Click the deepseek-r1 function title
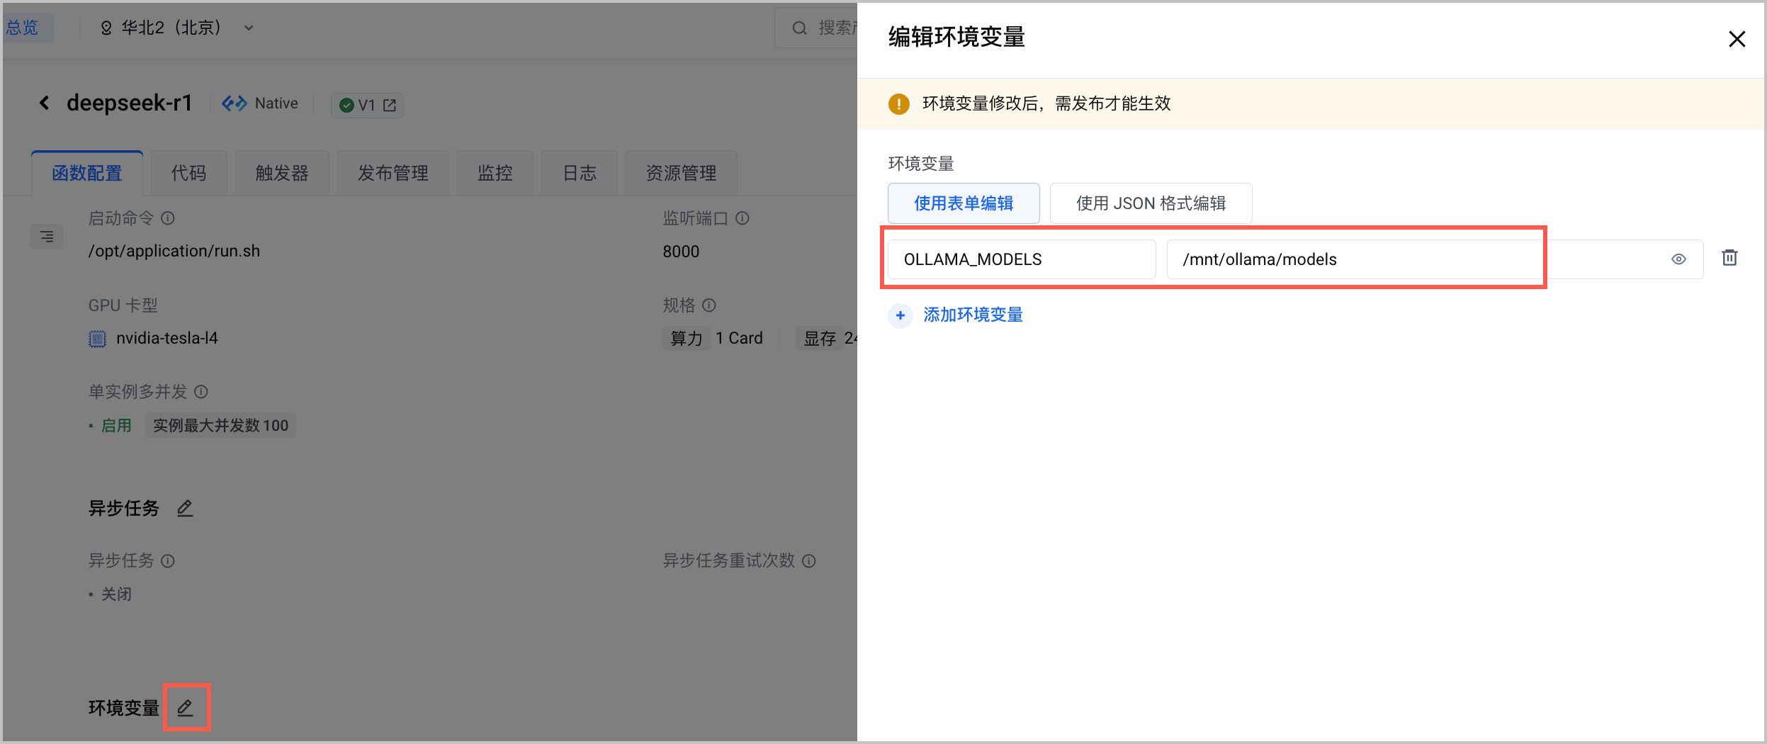The height and width of the screenshot is (744, 1767). 130,103
